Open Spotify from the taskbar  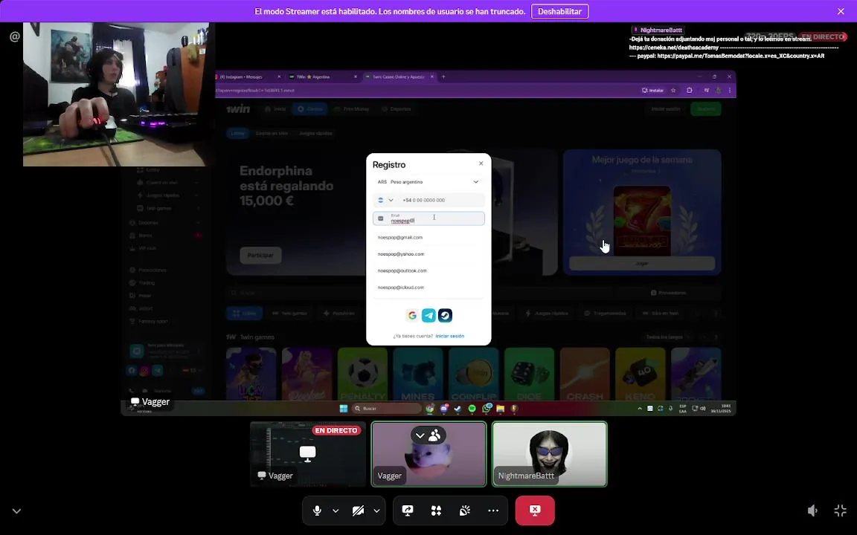(472, 409)
